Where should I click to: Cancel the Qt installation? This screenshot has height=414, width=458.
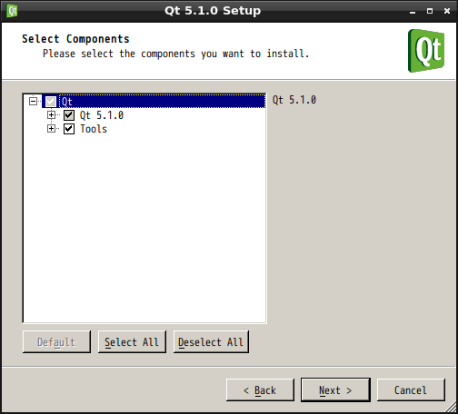411,390
